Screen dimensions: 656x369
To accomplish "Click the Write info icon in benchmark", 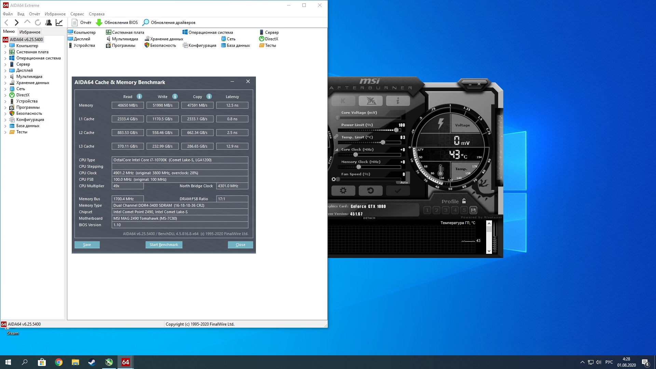I will pos(175,97).
